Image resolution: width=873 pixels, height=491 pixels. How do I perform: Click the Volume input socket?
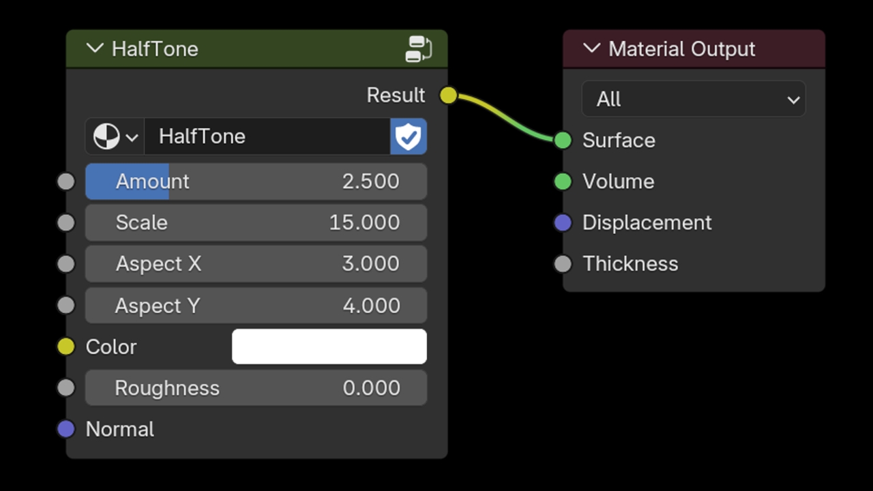[x=563, y=181]
